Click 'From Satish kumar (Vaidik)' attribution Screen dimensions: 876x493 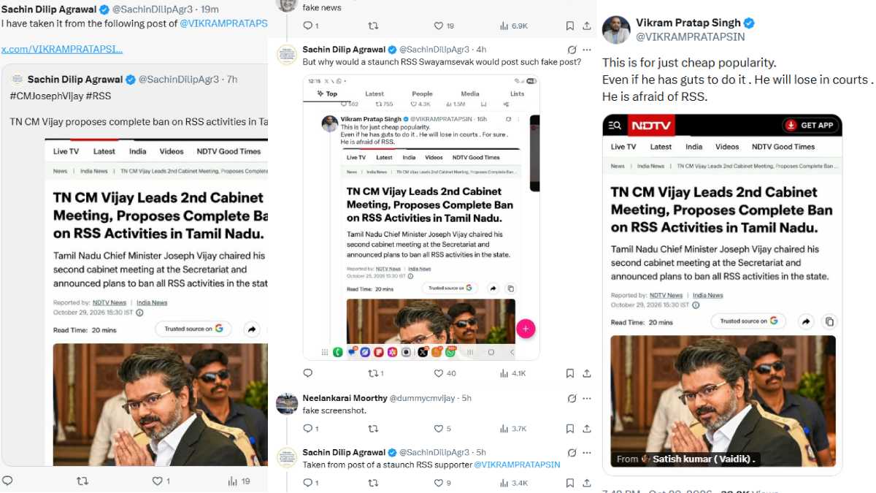[x=686, y=459]
